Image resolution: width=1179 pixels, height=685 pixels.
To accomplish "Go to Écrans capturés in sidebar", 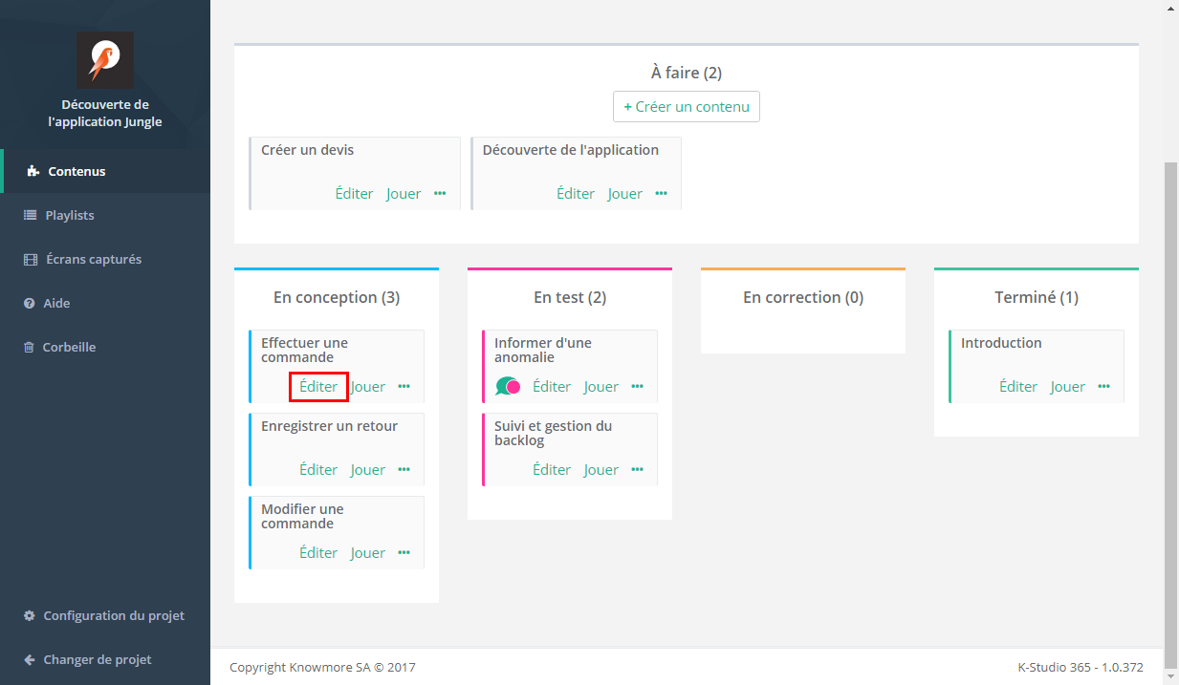I will pyautogui.click(x=93, y=260).
